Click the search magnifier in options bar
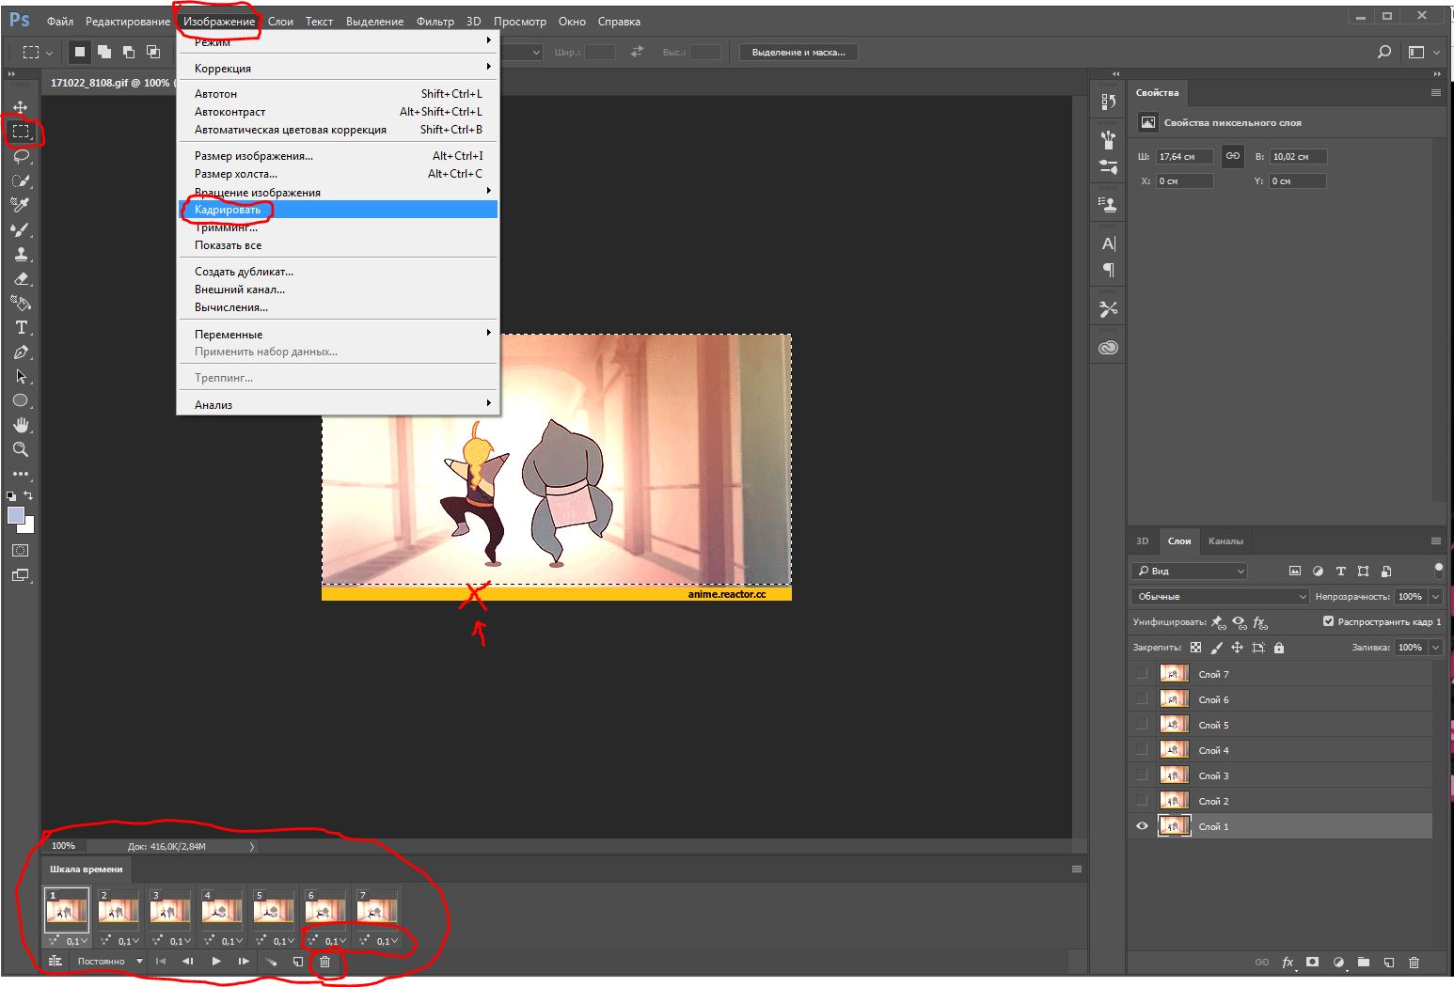Image resolution: width=1454 pixels, height=987 pixels. click(1384, 52)
